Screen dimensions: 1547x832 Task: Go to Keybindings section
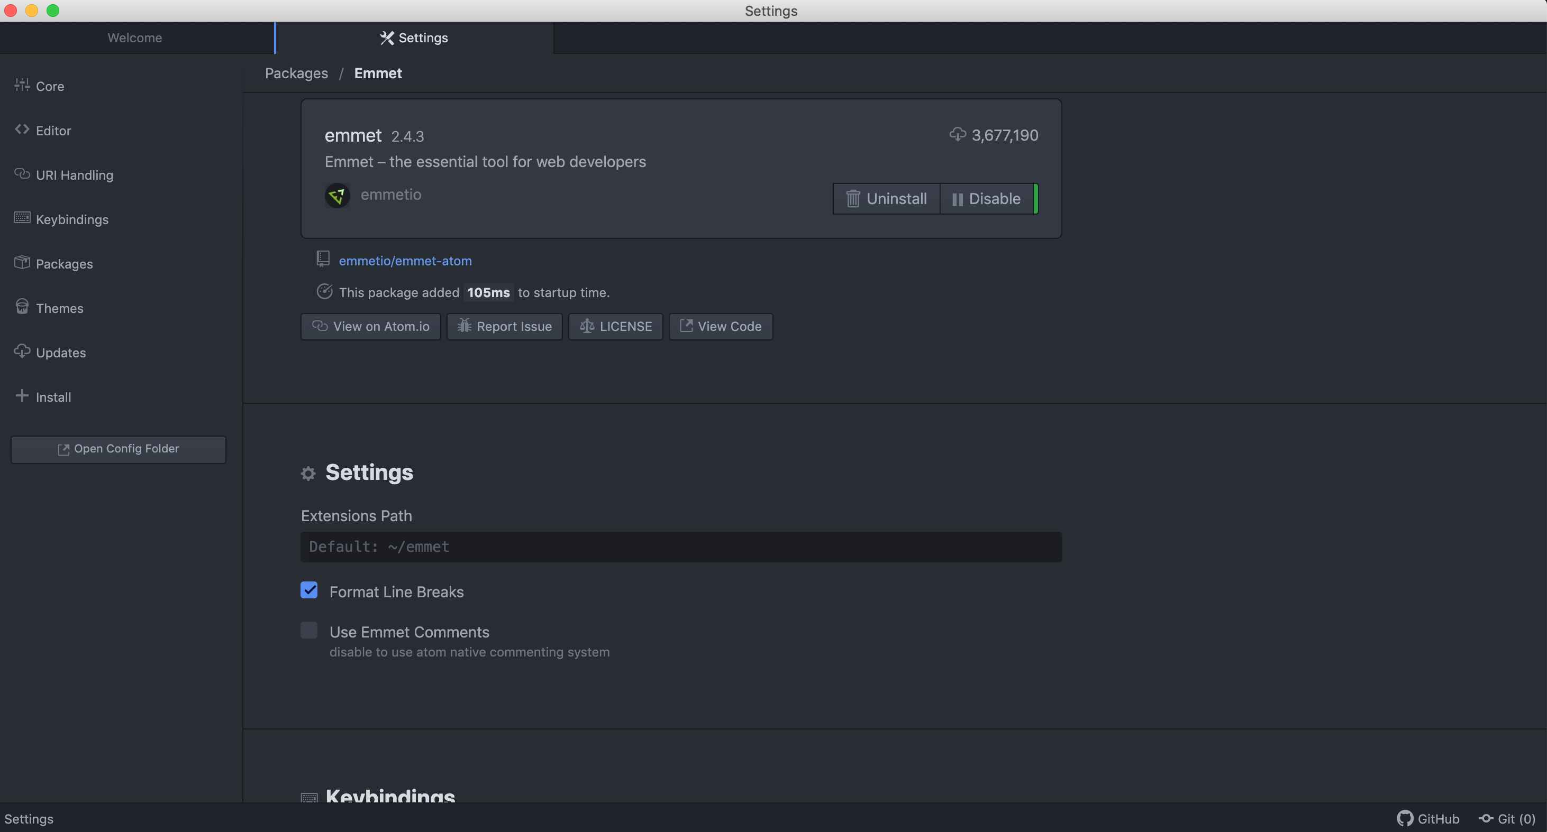[x=71, y=219]
